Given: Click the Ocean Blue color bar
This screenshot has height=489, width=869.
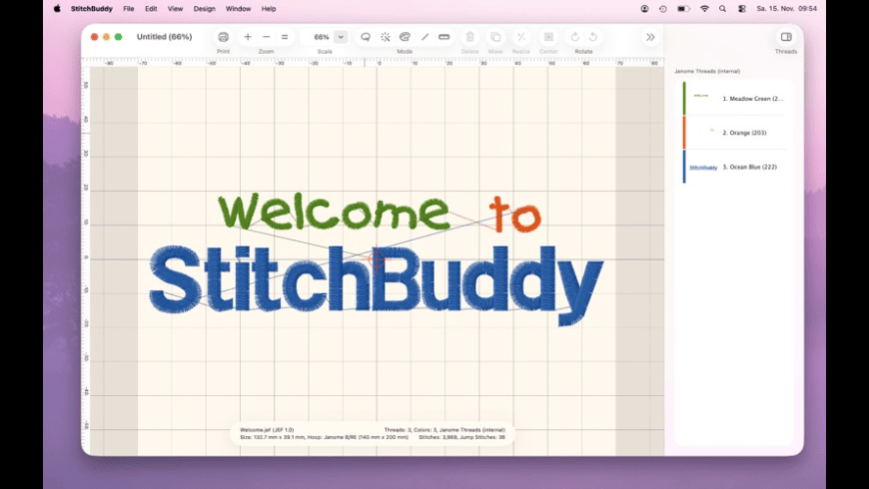Looking at the screenshot, I should (684, 167).
